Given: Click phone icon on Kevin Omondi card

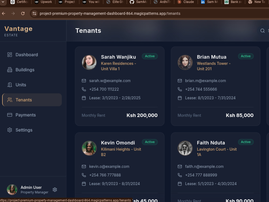Looking at the screenshot, I should [x=84, y=175].
